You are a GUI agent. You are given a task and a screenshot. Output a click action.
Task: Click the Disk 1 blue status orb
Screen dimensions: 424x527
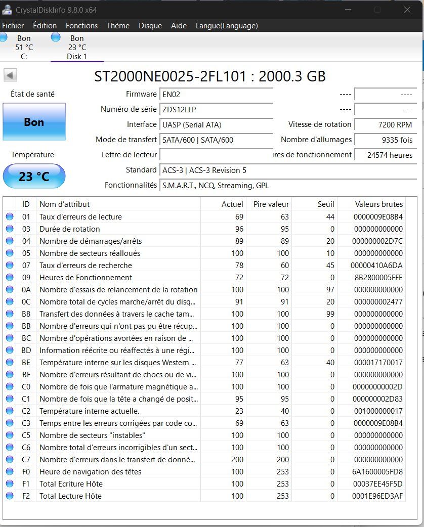(x=56, y=37)
